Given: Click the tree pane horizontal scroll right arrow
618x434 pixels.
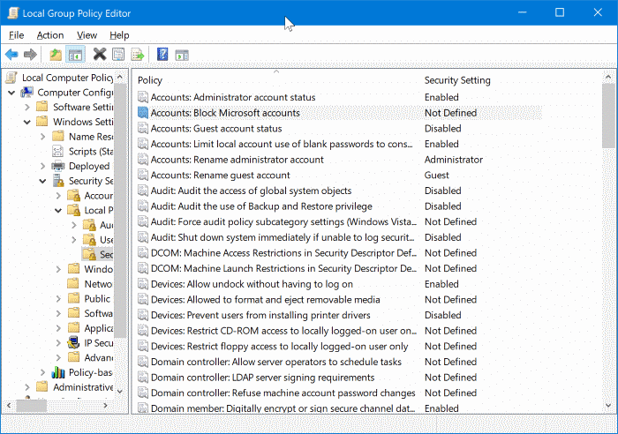Looking at the screenshot, I should point(105,405).
